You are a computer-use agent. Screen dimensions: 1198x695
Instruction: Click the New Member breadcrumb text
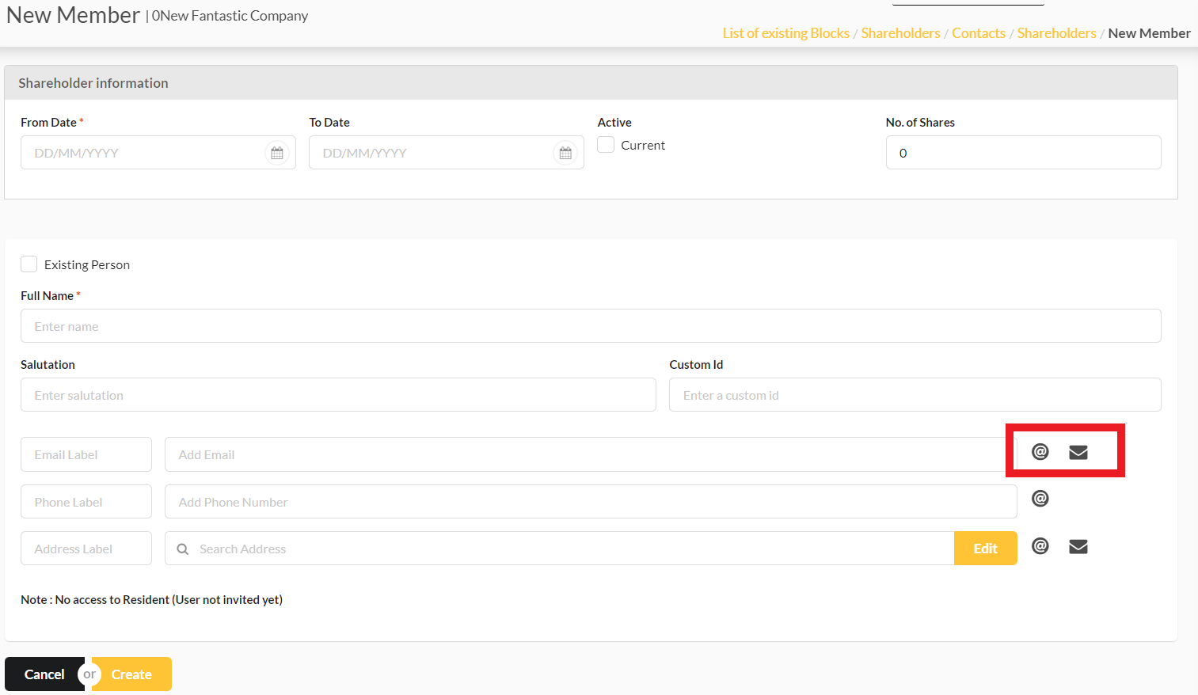click(x=1149, y=33)
